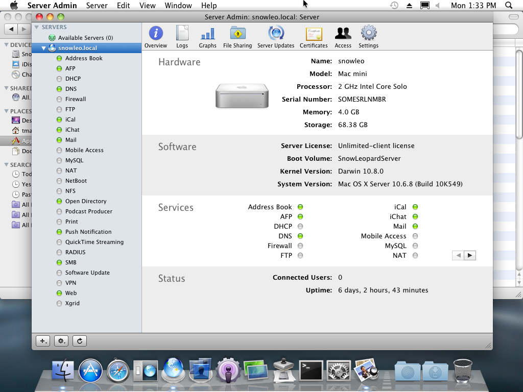Viewport: 523px width, 392px height.
Task: Open the Server Admin application menu
Action: point(52,5)
